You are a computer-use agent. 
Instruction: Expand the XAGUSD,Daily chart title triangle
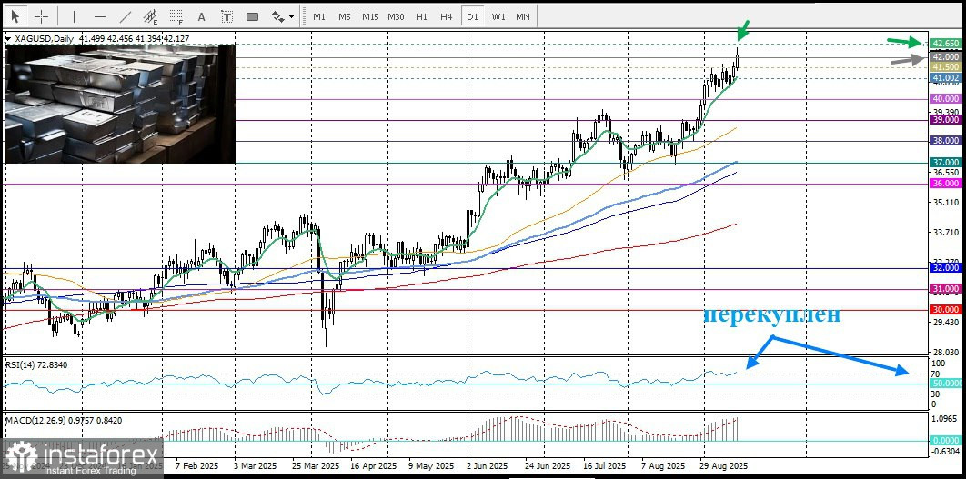[7, 39]
